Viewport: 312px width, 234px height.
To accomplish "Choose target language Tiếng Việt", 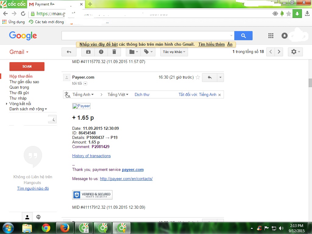I will [x=118, y=94].
